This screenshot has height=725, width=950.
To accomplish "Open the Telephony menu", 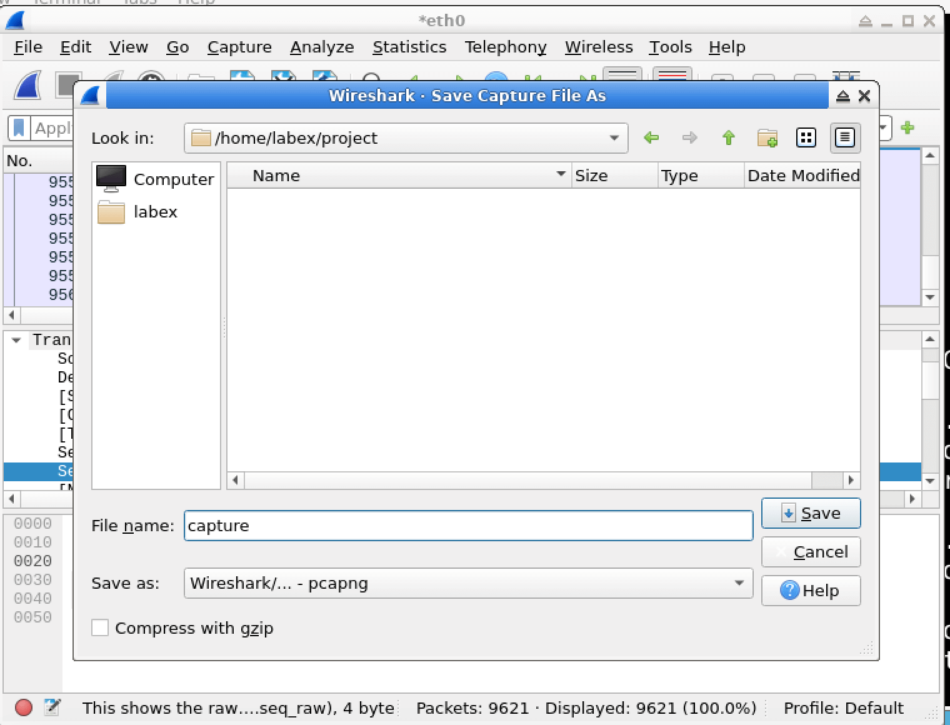I will point(506,47).
